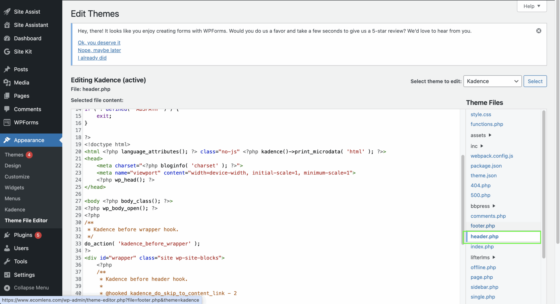560x304 pixels.
Task: Dismiss the WPForms review notice
Action: click(x=539, y=31)
